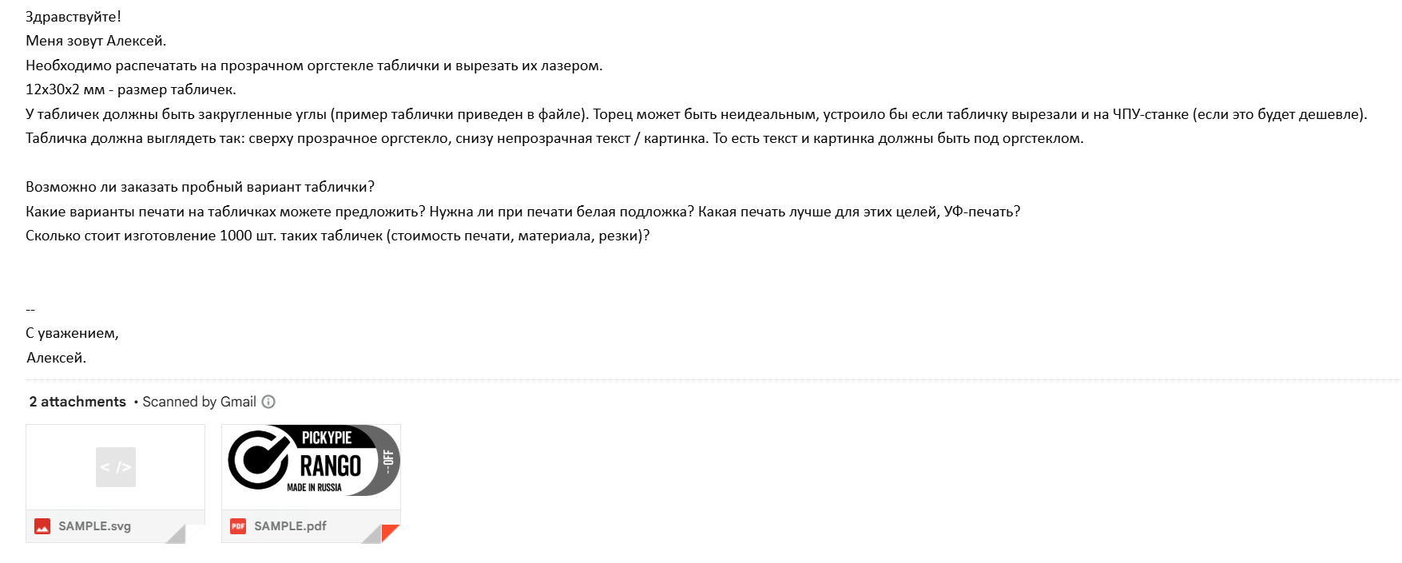Click the 'Scanned by Gmail' text
This screenshot has height=563, width=1402.
click(199, 402)
